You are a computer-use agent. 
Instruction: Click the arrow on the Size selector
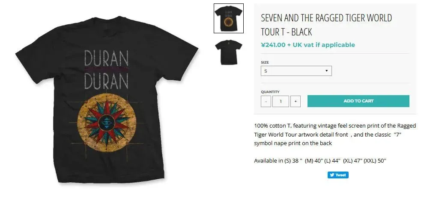click(x=326, y=71)
